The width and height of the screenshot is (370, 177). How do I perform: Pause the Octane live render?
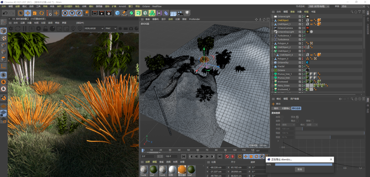pyautogui.click(x=25, y=28)
